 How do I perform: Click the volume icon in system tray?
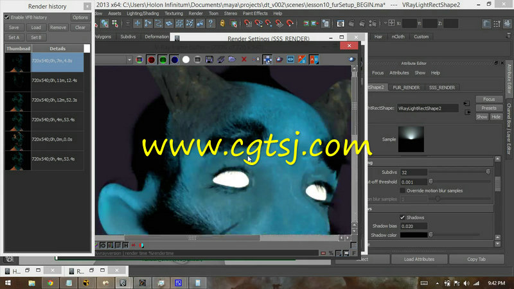(x=466, y=283)
